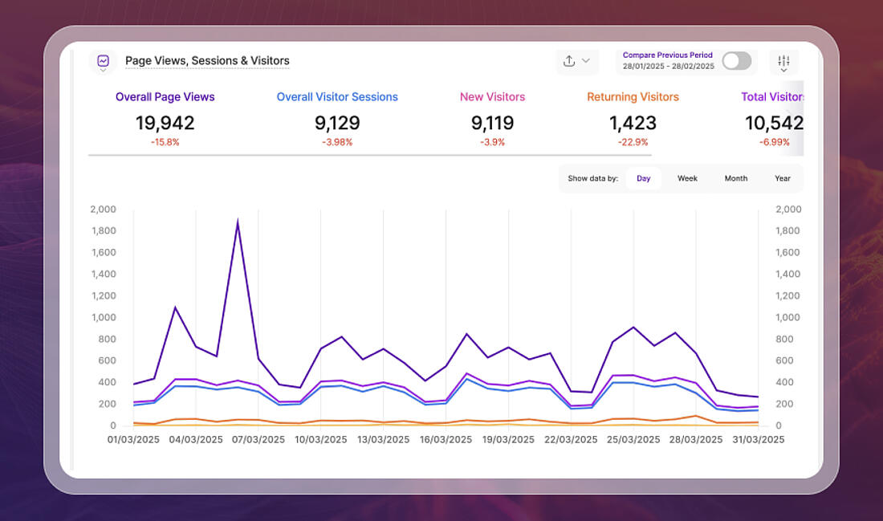This screenshot has width=883, height=521.
Task: Click the 9,119 new visitors value
Action: (492, 123)
